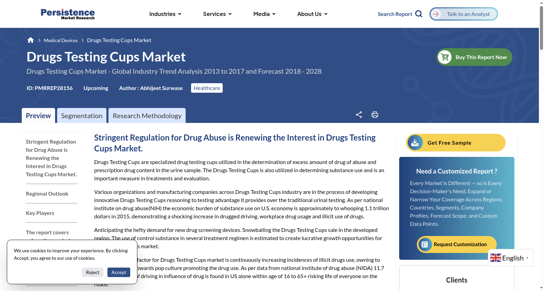This screenshot has width=544, height=291.
Task: Click Buy This Report Now
Action: pos(474,57)
